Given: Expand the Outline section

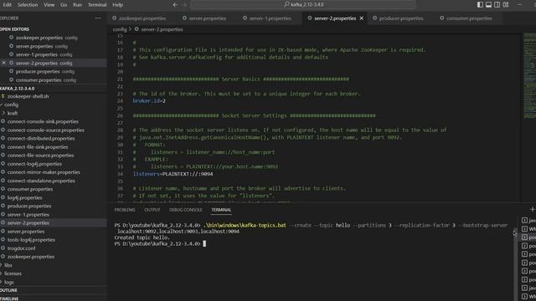Looking at the screenshot, I should coord(8,290).
